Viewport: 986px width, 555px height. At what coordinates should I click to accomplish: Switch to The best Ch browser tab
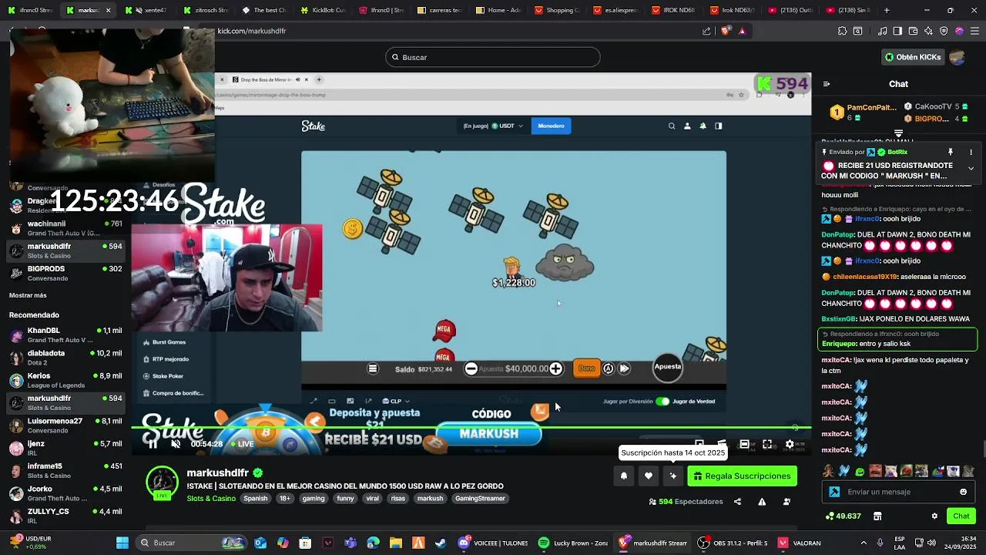pyautogui.click(x=265, y=10)
